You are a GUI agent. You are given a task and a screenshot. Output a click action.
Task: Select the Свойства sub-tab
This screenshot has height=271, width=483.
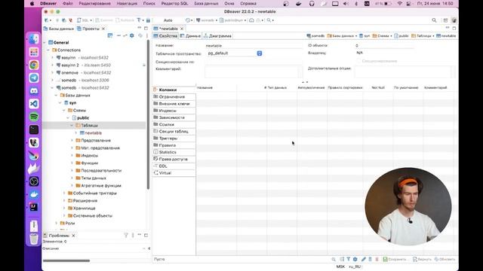(166, 36)
